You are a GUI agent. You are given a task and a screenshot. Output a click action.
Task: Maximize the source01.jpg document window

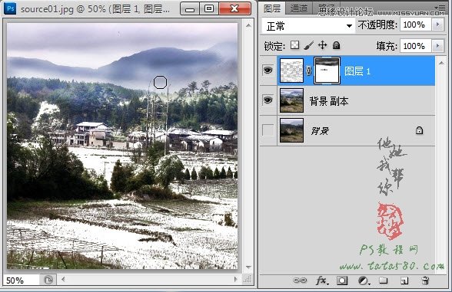(x=209, y=9)
